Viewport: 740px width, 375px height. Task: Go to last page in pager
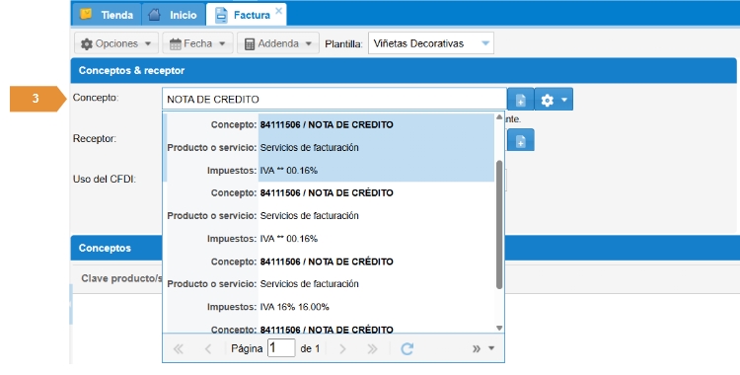[x=372, y=348]
